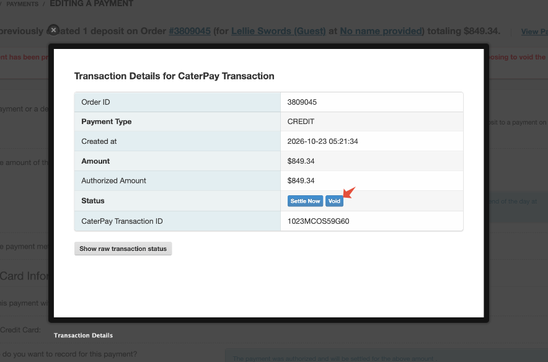Open Lellie Swords (Guest) link
Image resolution: width=548 pixels, height=362 pixels.
[278, 31]
